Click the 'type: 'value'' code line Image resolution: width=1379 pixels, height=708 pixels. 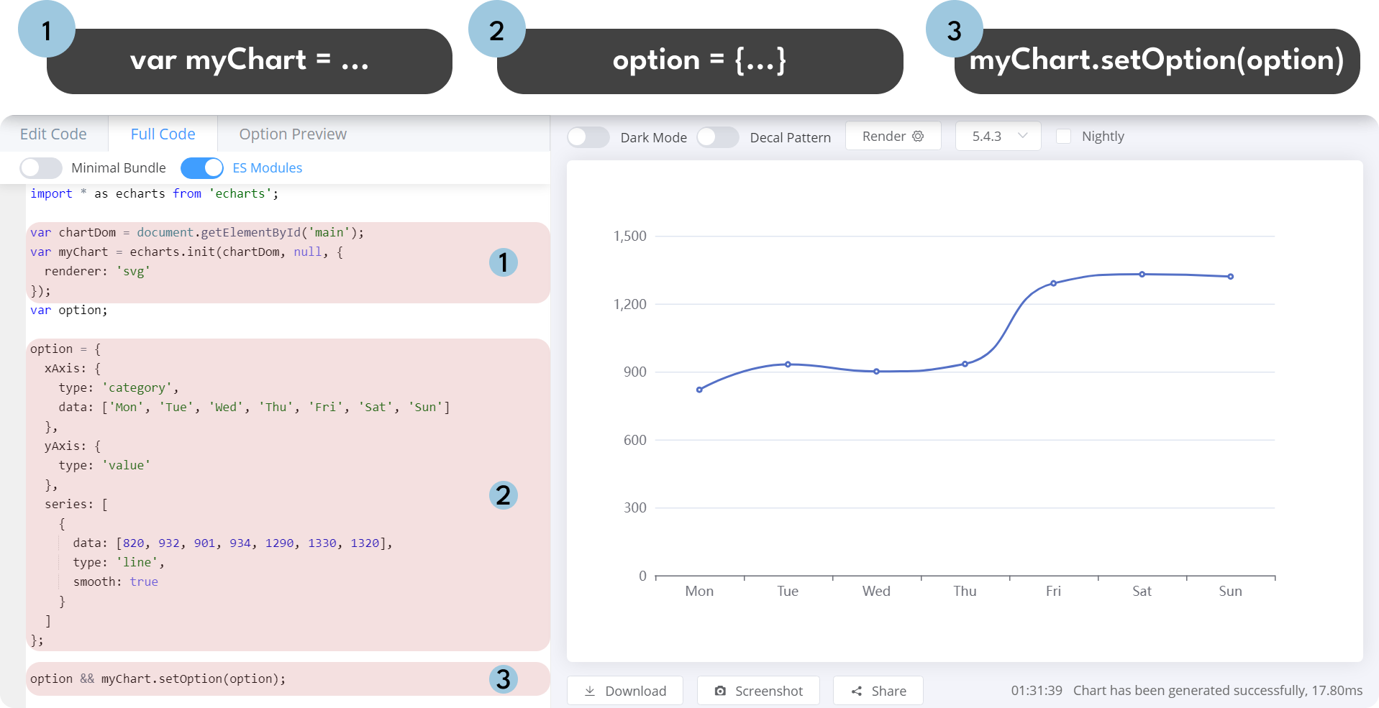coord(104,465)
